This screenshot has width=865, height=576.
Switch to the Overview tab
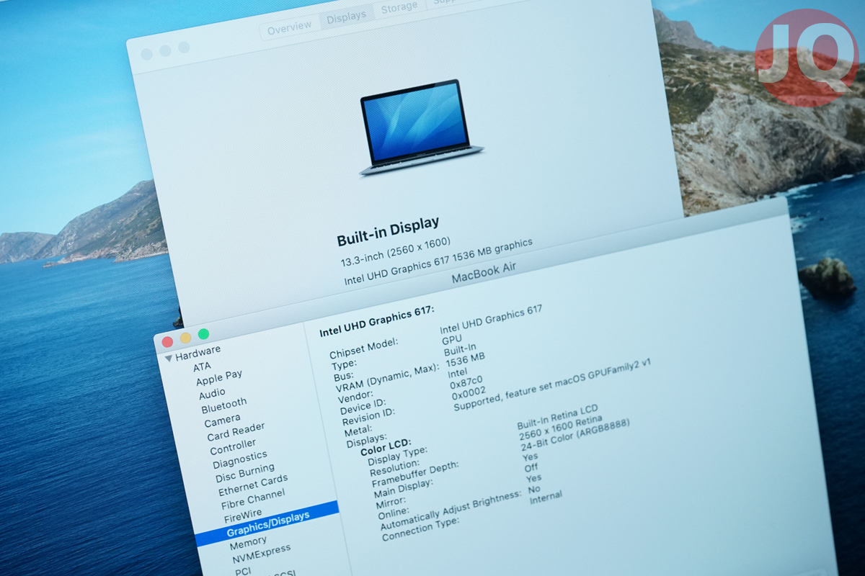click(x=290, y=27)
